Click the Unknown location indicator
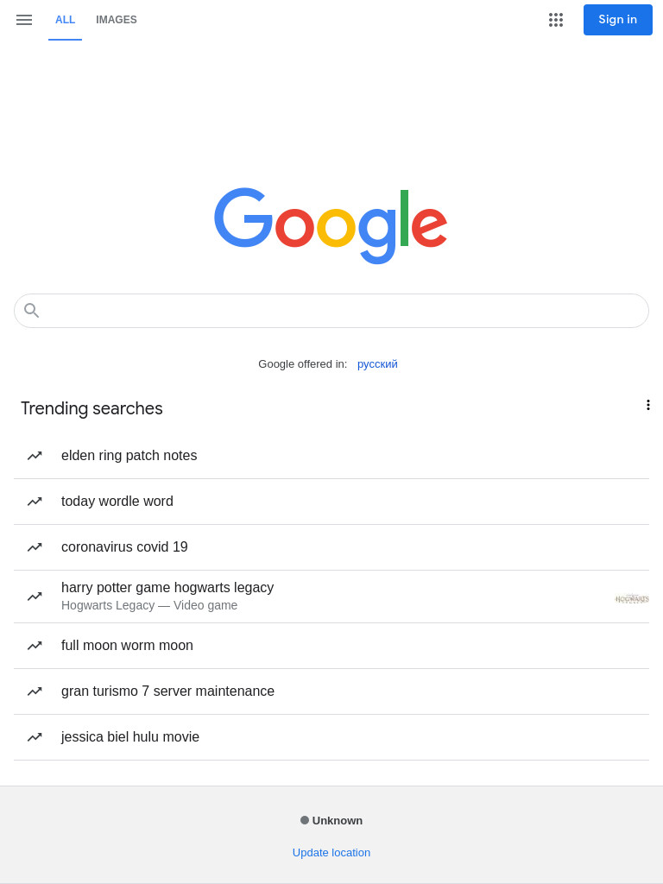Screen dimensions: 663x884 [331, 820]
